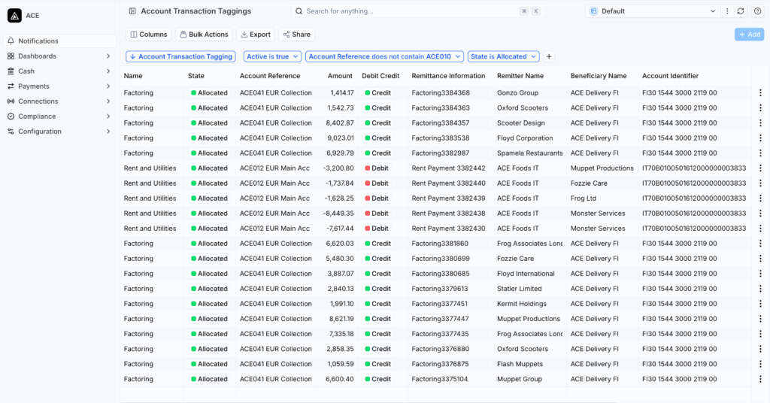The height and width of the screenshot is (403, 770).
Task: Collapse sidebar using panel toggle icon
Action: (132, 11)
